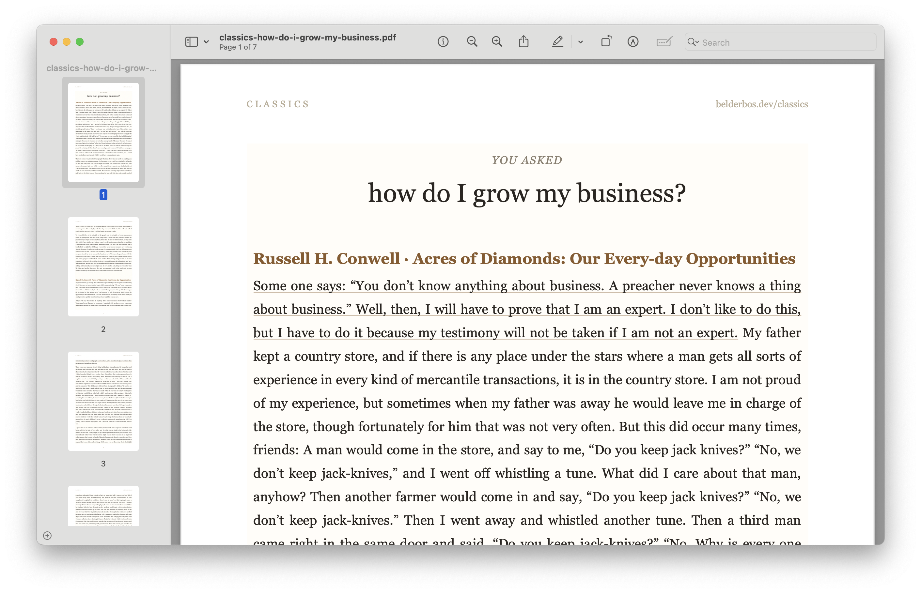This screenshot has width=921, height=593.
Task: Select the highlight pen tool
Action: pos(557,41)
